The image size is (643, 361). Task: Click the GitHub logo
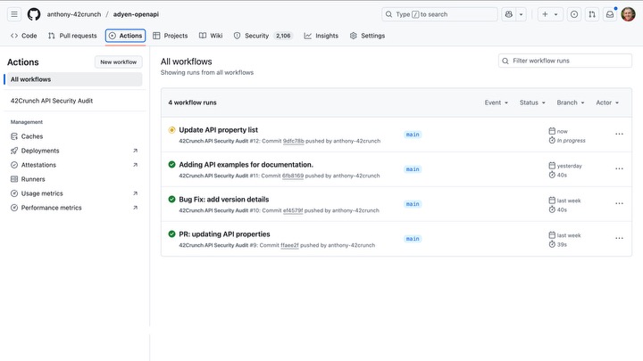click(x=34, y=14)
